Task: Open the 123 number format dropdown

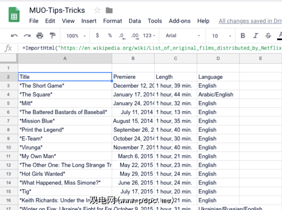Action: point(149,36)
